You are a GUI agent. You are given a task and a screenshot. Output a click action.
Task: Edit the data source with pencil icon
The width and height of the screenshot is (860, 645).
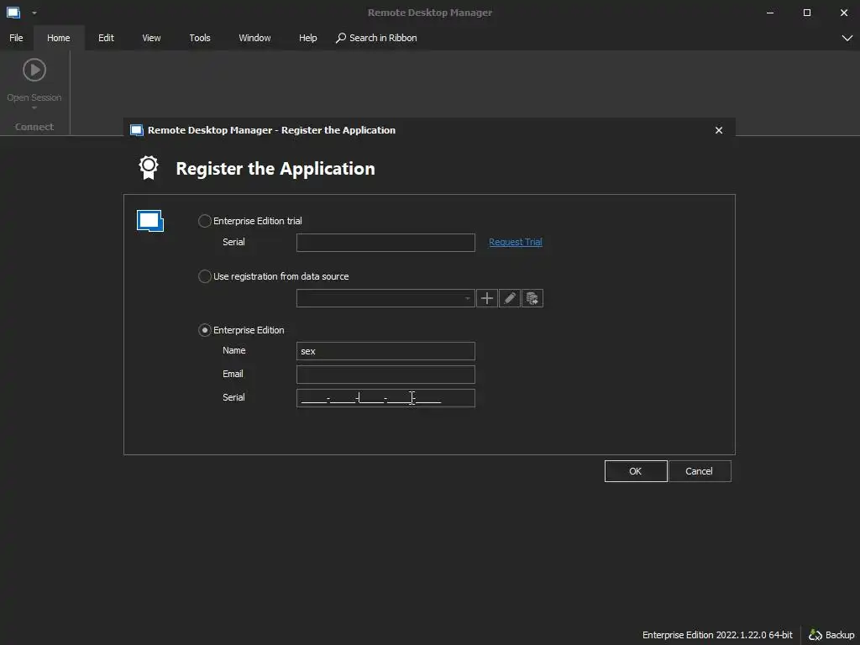510,298
